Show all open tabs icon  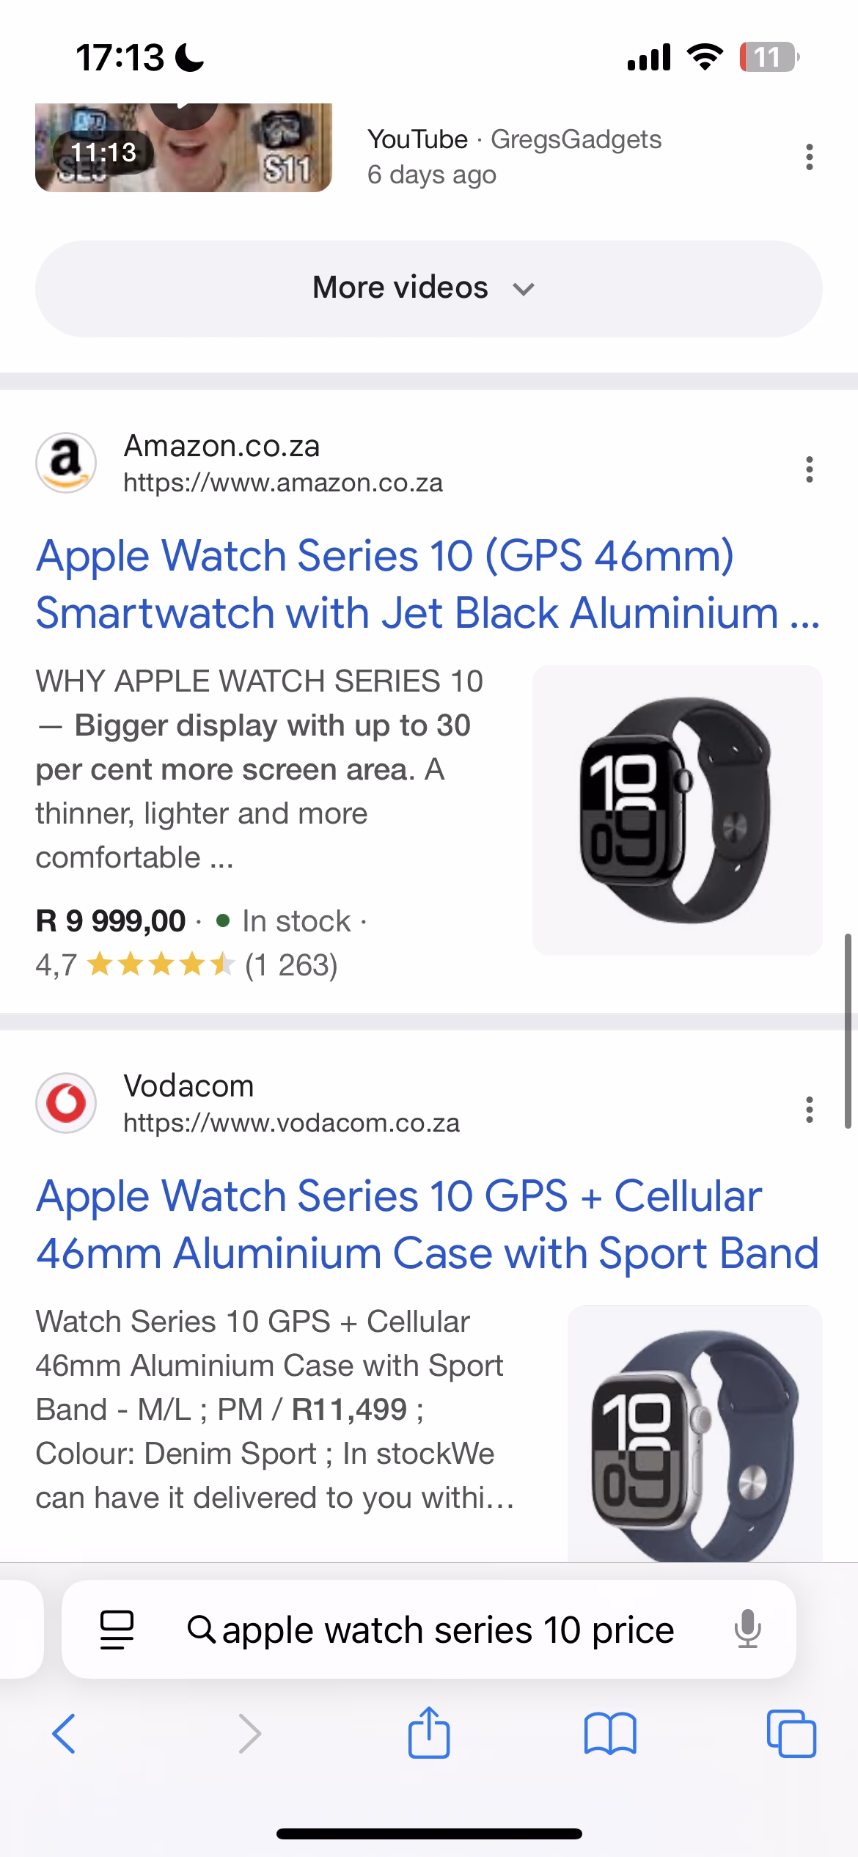(791, 1734)
